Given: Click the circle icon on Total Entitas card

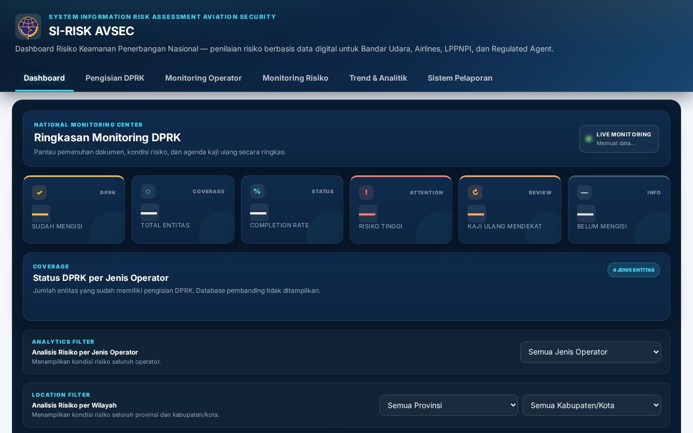Looking at the screenshot, I should [148, 192].
